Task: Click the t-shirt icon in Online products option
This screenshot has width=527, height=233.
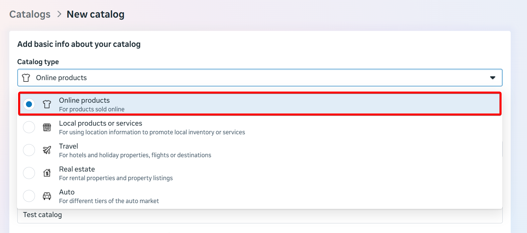Action: [x=47, y=104]
